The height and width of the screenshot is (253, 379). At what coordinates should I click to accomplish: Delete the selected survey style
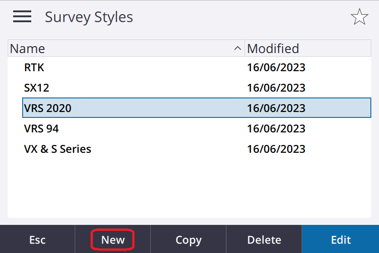(264, 240)
